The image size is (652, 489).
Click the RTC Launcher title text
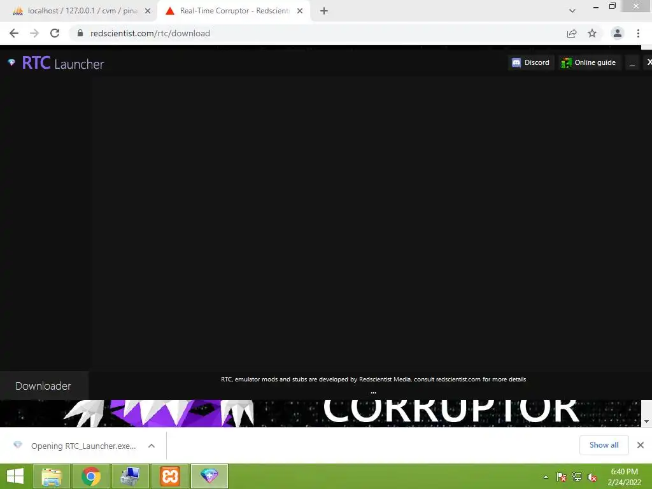63,63
